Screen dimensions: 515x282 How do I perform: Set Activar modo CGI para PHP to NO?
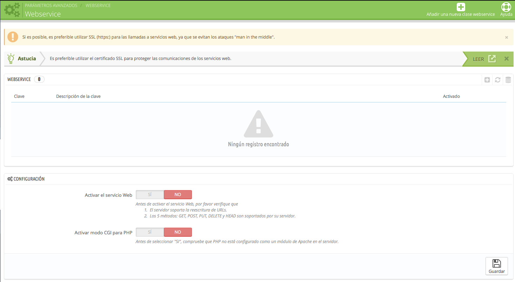pos(178,232)
